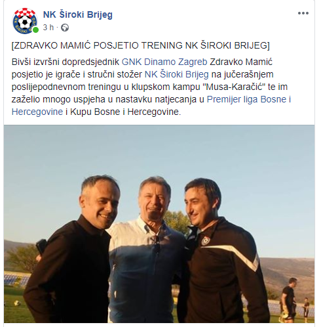The width and height of the screenshot is (321, 327).
Task: Open the NK Široki Brijeg link in post text
Action: 177,74
